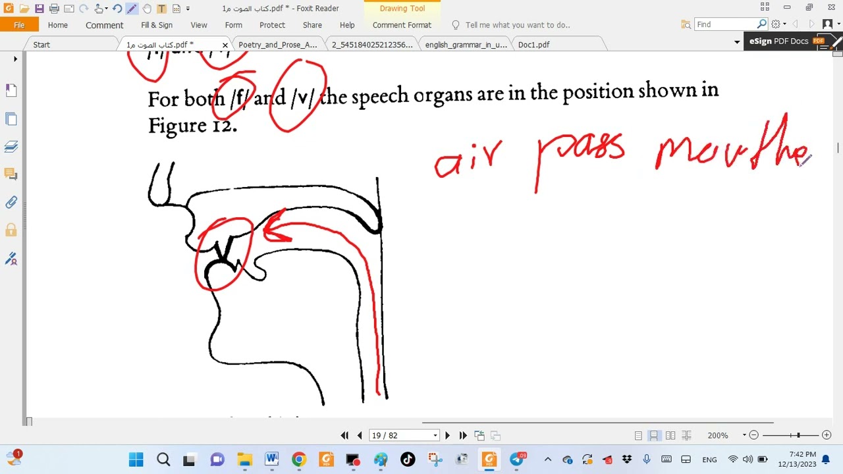Open Microsoft Word from the taskbar
This screenshot has width=843, height=474.
272,460
